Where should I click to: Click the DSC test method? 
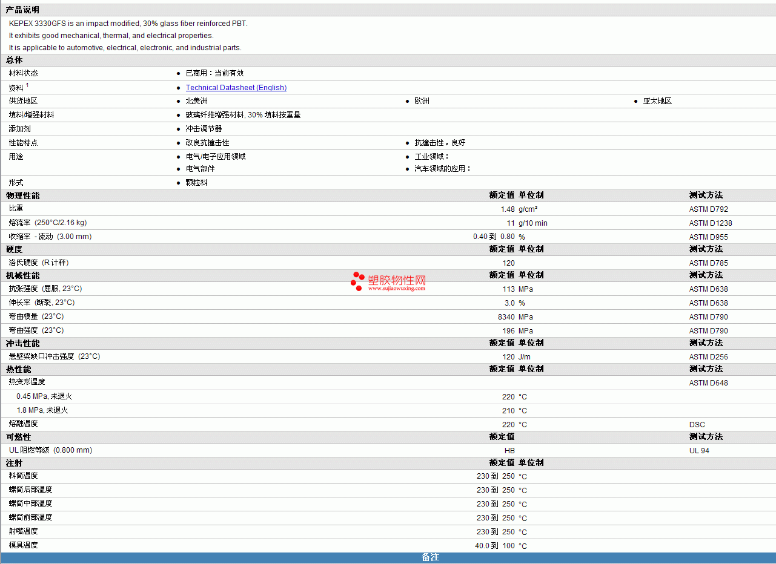tap(697, 425)
